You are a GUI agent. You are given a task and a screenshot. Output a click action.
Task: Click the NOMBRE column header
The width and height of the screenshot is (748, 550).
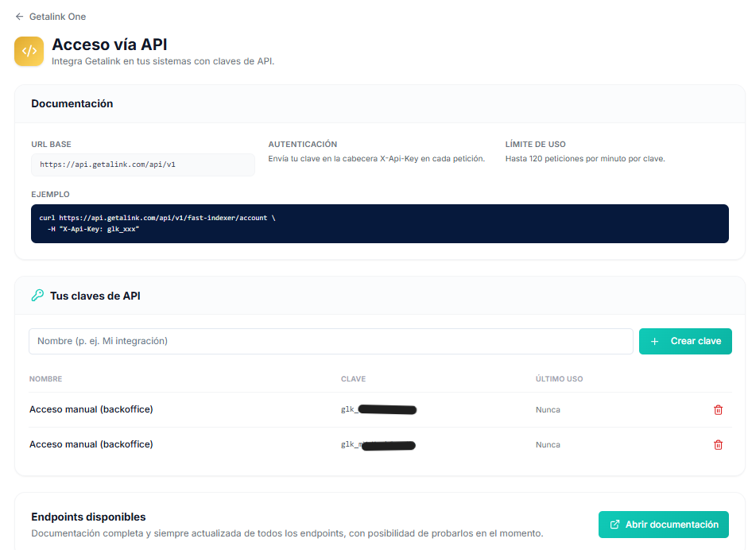(46, 379)
